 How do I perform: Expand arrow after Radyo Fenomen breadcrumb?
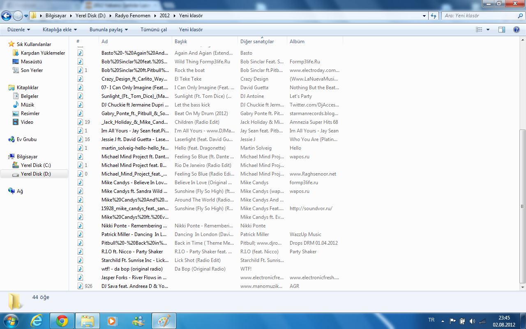(155, 16)
